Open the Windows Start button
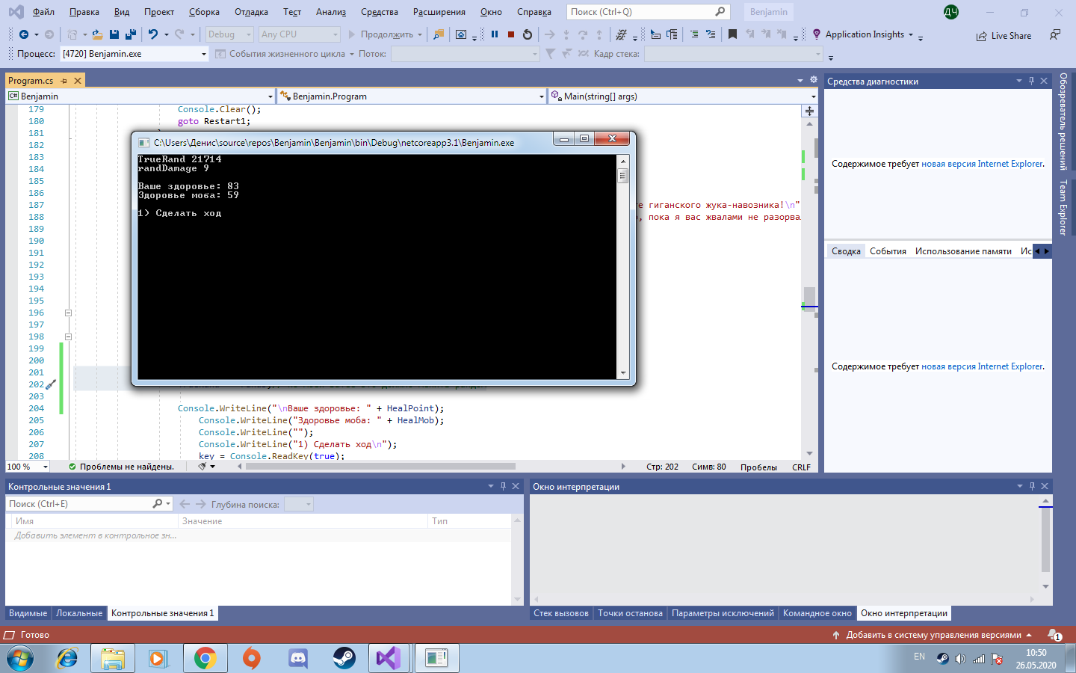This screenshot has width=1076, height=673. coord(20,658)
